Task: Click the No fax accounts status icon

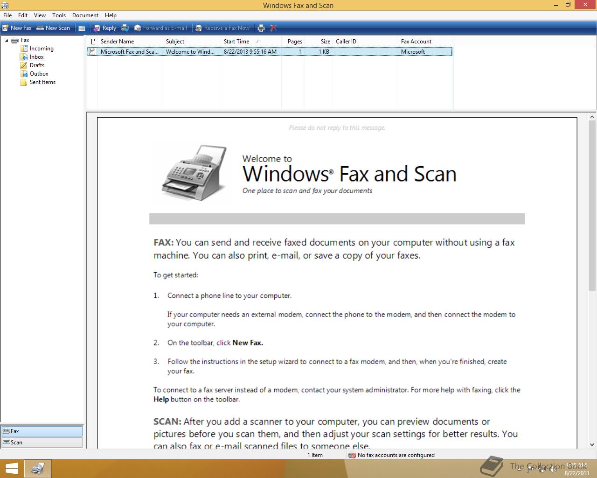Action: pos(352,455)
